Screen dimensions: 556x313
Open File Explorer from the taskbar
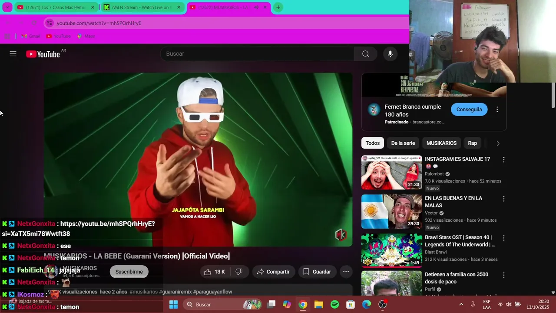point(319,304)
